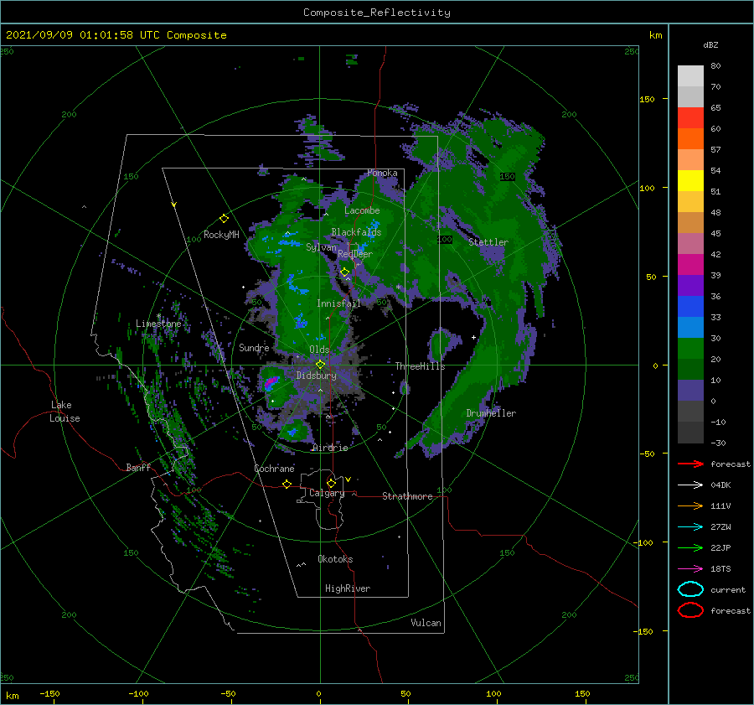Click the Calgary city label

327,493
